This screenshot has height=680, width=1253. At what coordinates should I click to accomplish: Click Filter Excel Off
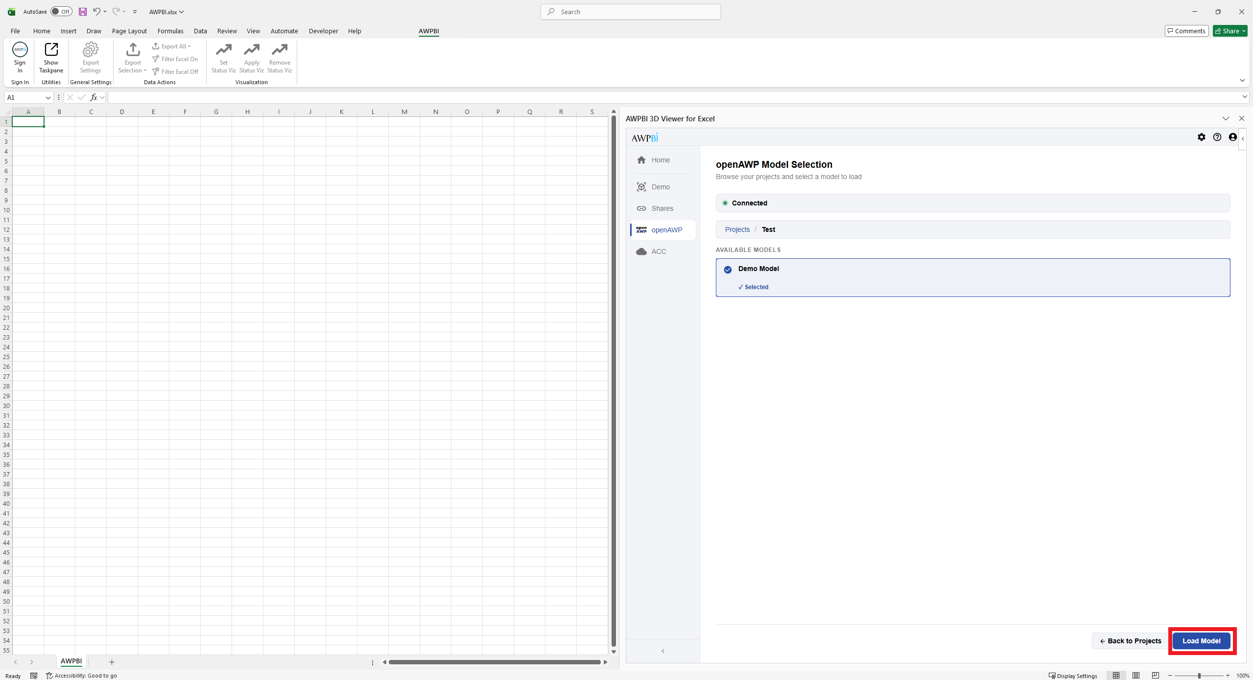pyautogui.click(x=175, y=71)
